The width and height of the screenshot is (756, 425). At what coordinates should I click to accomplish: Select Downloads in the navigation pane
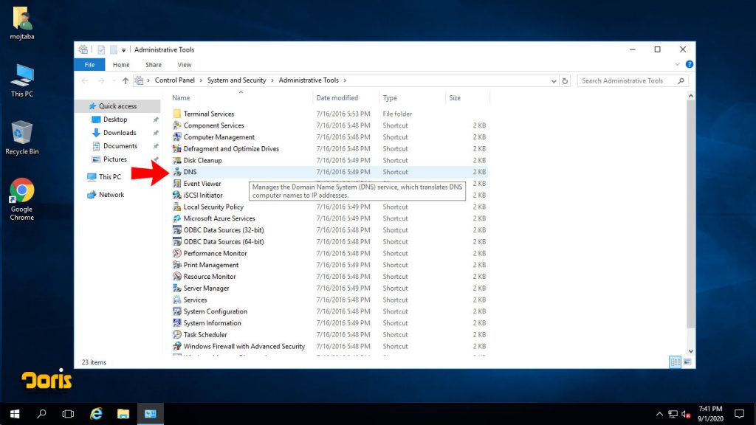click(120, 133)
